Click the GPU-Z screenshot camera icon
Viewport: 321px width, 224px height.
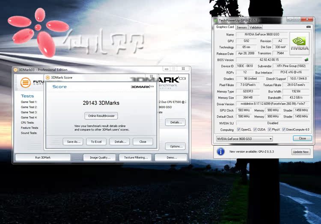pos(308,27)
